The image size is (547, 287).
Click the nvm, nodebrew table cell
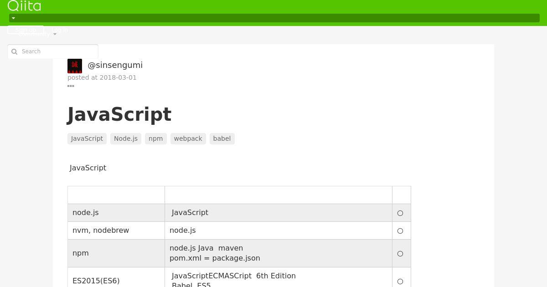(x=116, y=231)
